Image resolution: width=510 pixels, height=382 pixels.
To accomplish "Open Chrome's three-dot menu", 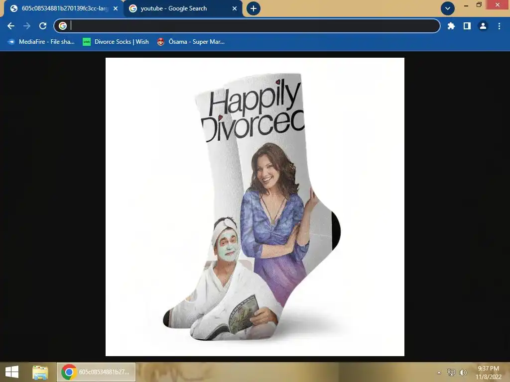I will 499,26.
